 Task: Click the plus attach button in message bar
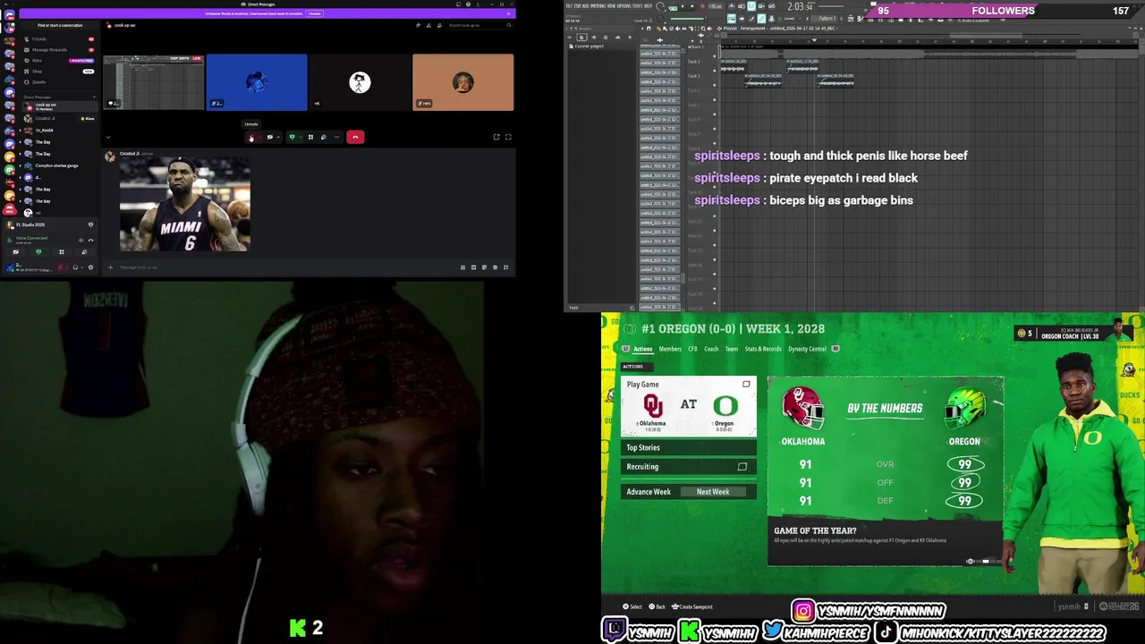111,267
